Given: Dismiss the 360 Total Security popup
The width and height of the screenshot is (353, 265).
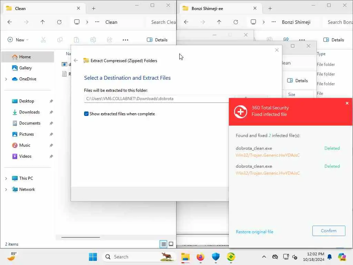Looking at the screenshot, I should coord(347,103).
